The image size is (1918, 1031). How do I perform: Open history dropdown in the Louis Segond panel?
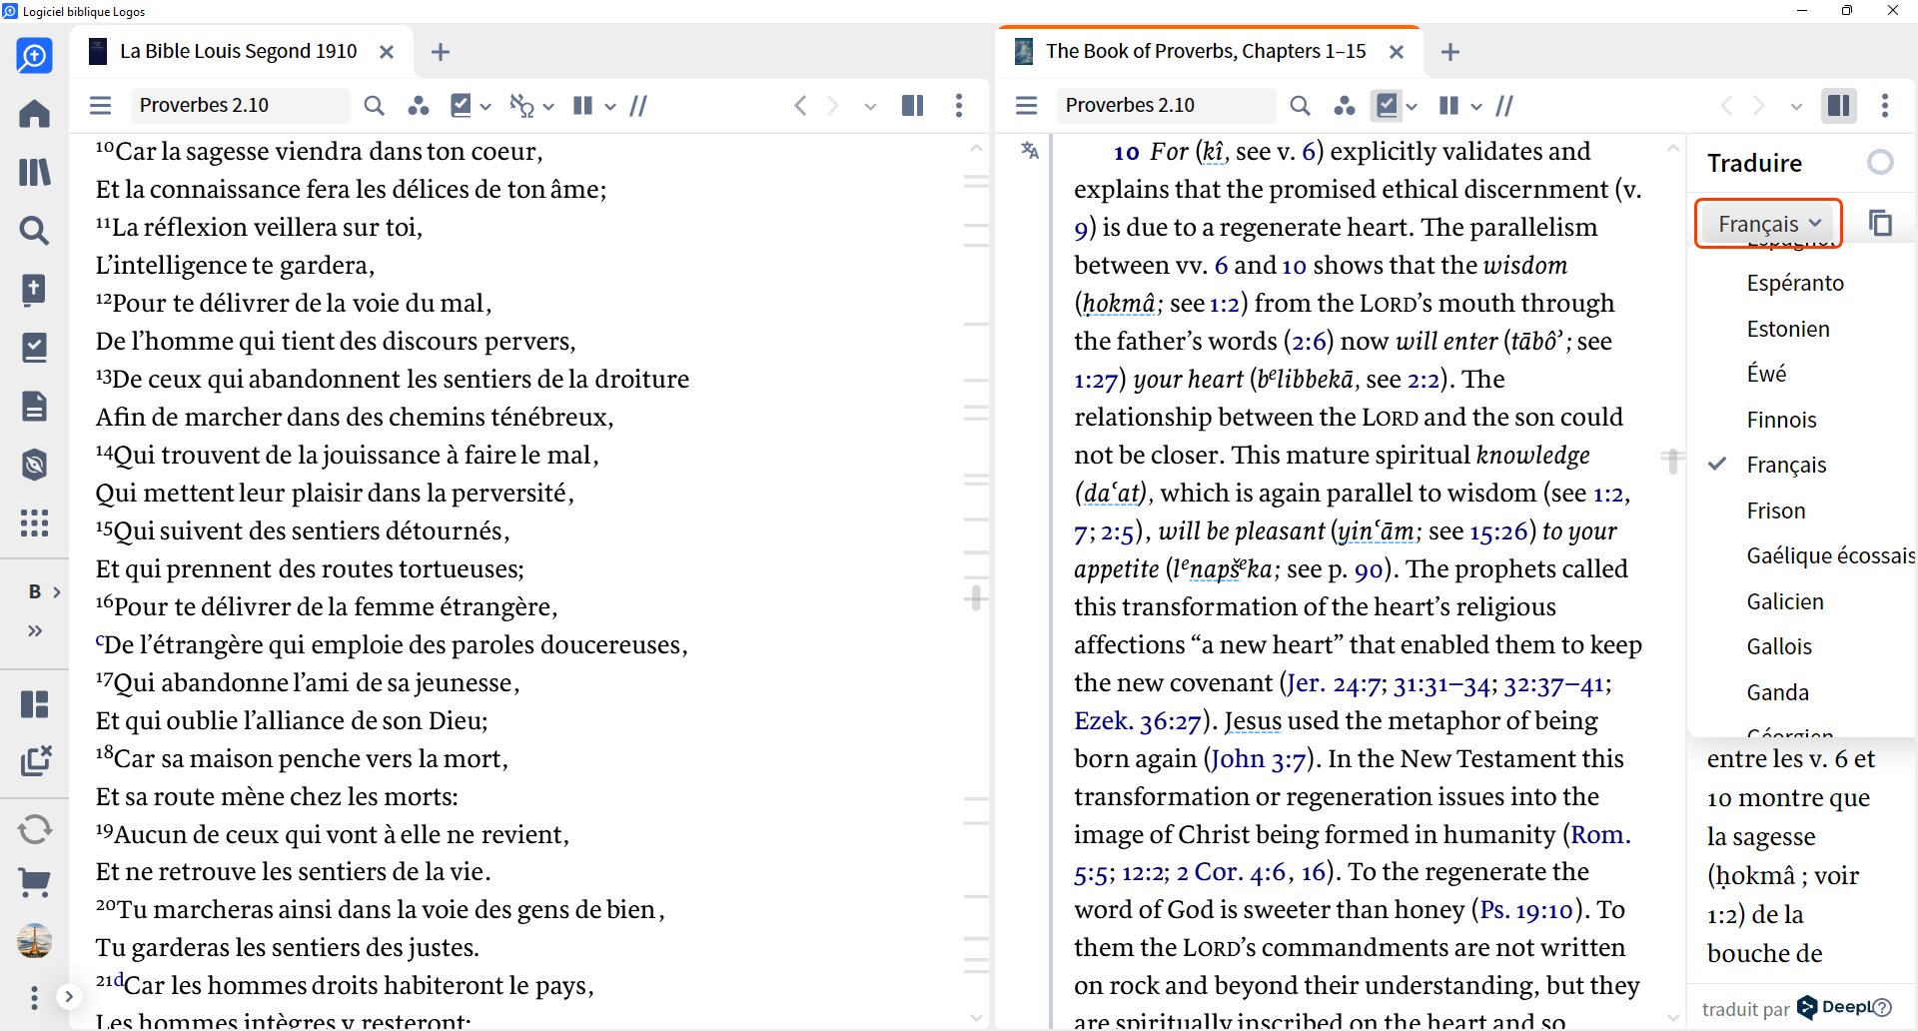coord(870,106)
